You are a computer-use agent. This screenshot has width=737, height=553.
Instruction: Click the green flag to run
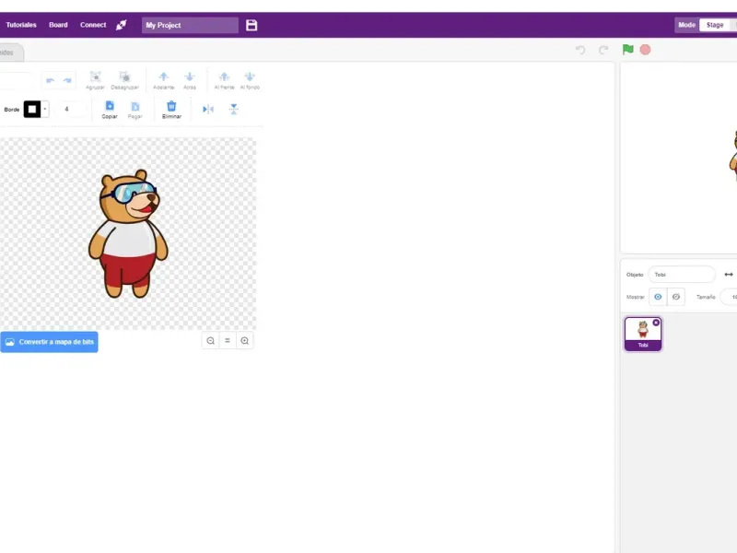(628, 50)
